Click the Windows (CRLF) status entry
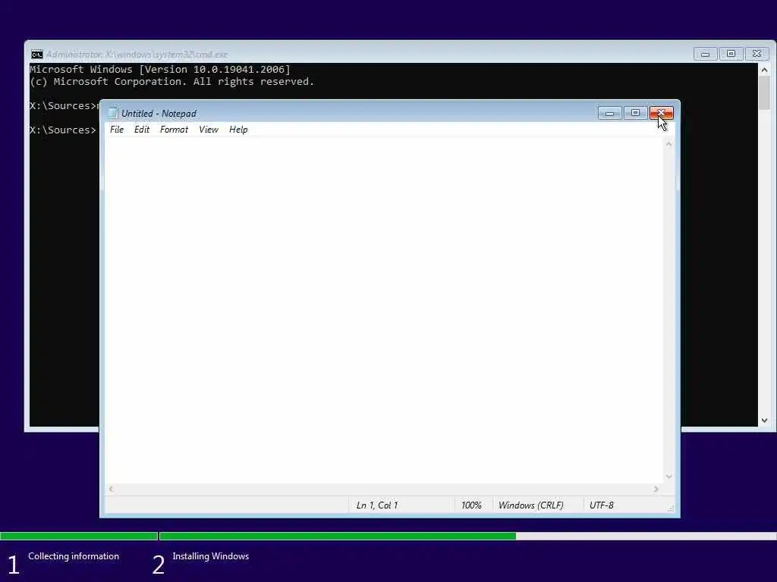Viewport: 777px width, 582px height. click(530, 505)
